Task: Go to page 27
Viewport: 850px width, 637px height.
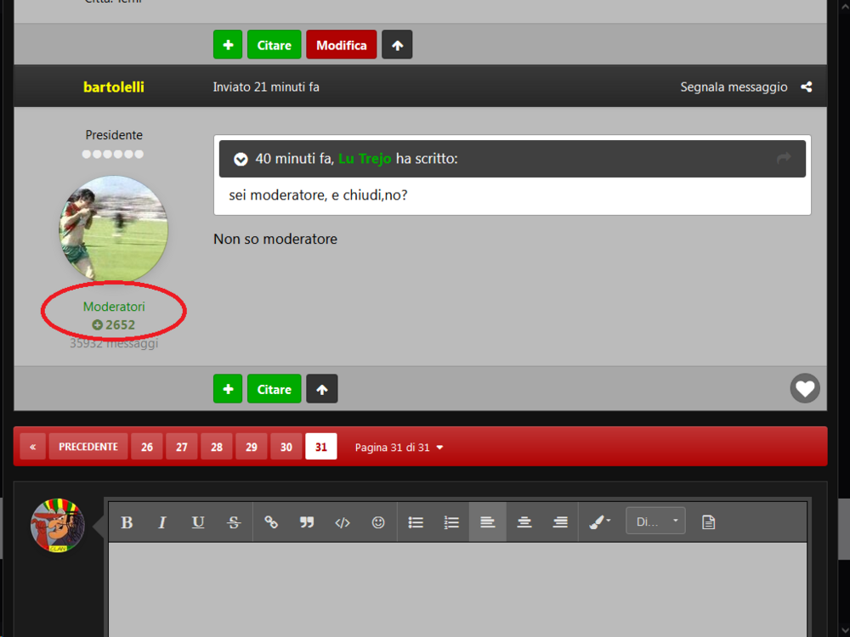Action: [x=182, y=447]
